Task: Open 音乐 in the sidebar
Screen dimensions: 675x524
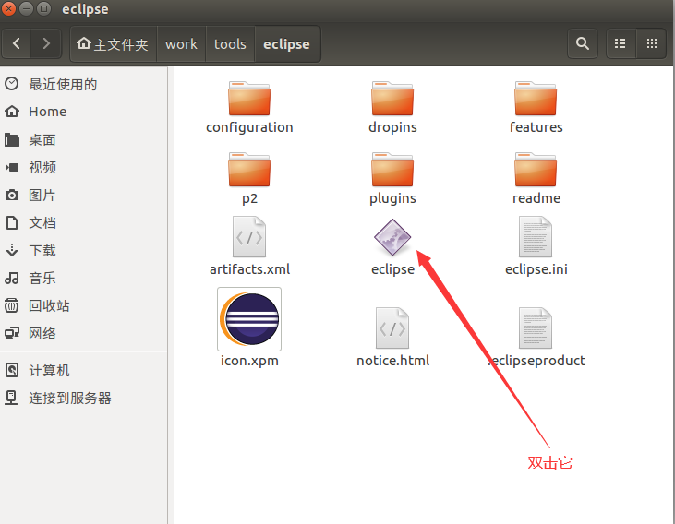Action: tap(83, 279)
